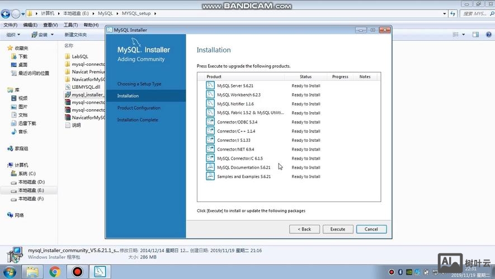Viewport: 495px width, 279px height.
Task: Open the 帮助(H) menu
Action: coord(91,25)
